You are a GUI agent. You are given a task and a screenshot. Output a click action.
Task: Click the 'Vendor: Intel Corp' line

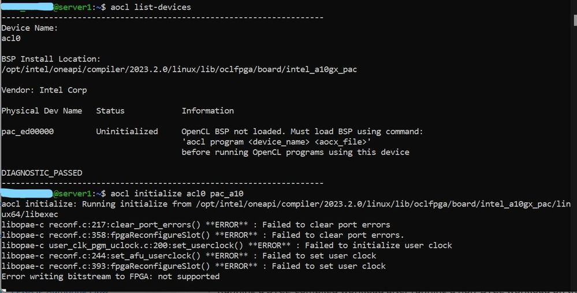point(44,90)
